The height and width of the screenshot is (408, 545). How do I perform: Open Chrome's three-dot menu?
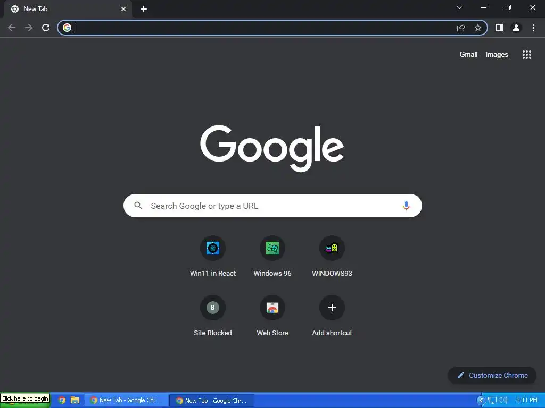pyautogui.click(x=533, y=28)
